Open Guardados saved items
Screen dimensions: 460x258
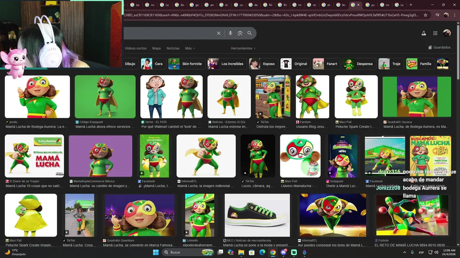439,47
